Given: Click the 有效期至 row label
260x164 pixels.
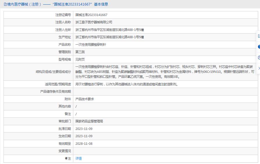Looking at the screenshot, I should pos(65,144).
